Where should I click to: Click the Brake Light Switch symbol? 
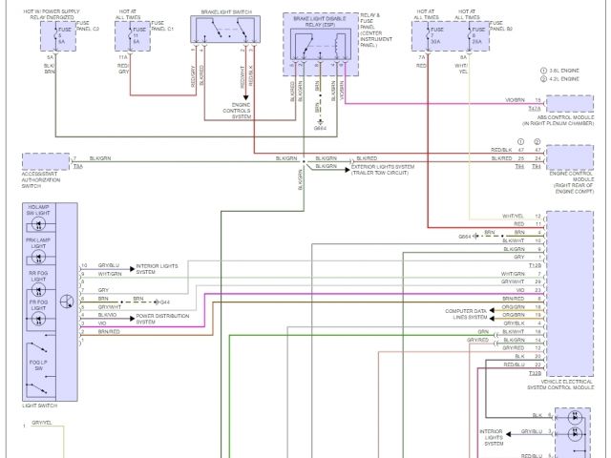(226, 31)
